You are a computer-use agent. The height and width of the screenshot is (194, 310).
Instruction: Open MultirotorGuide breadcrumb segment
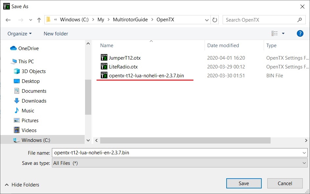[130, 20]
